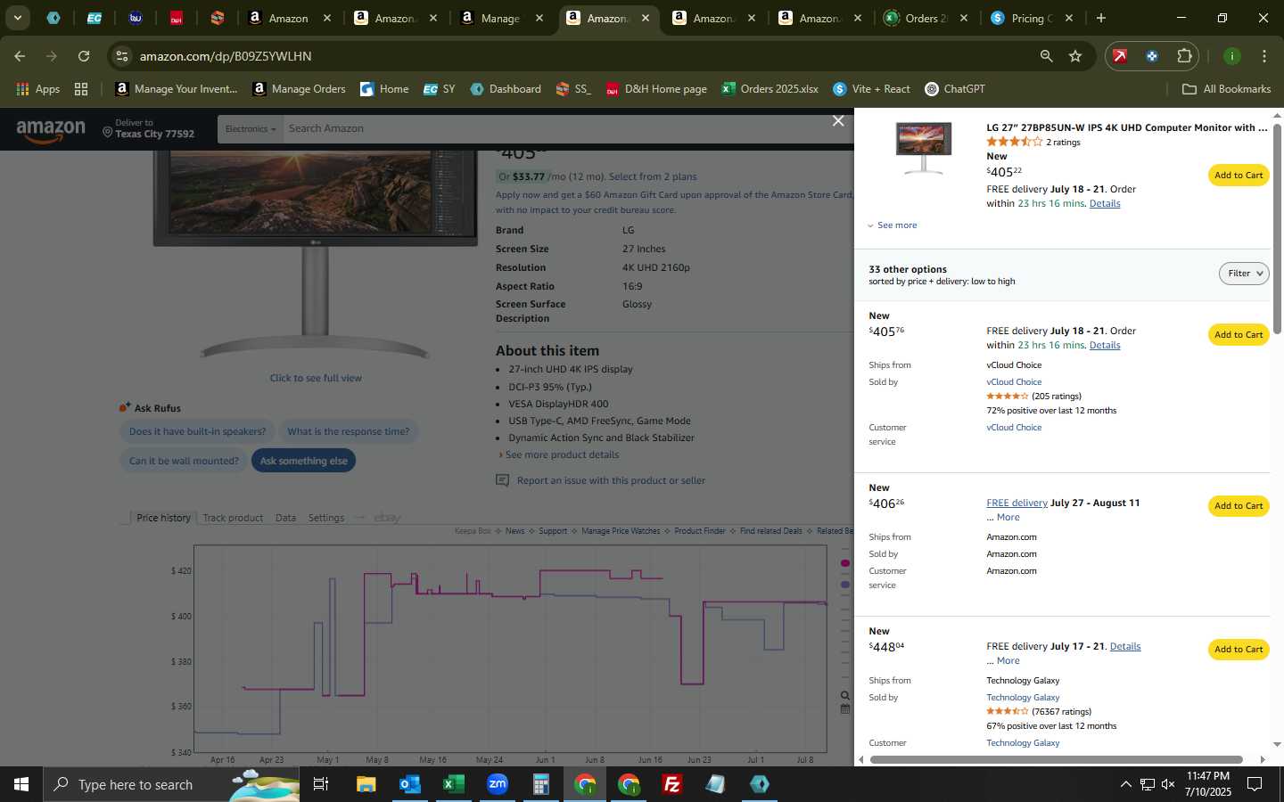1284x802 pixels.
Task: Open Outlook from the taskbar
Action: click(x=410, y=784)
